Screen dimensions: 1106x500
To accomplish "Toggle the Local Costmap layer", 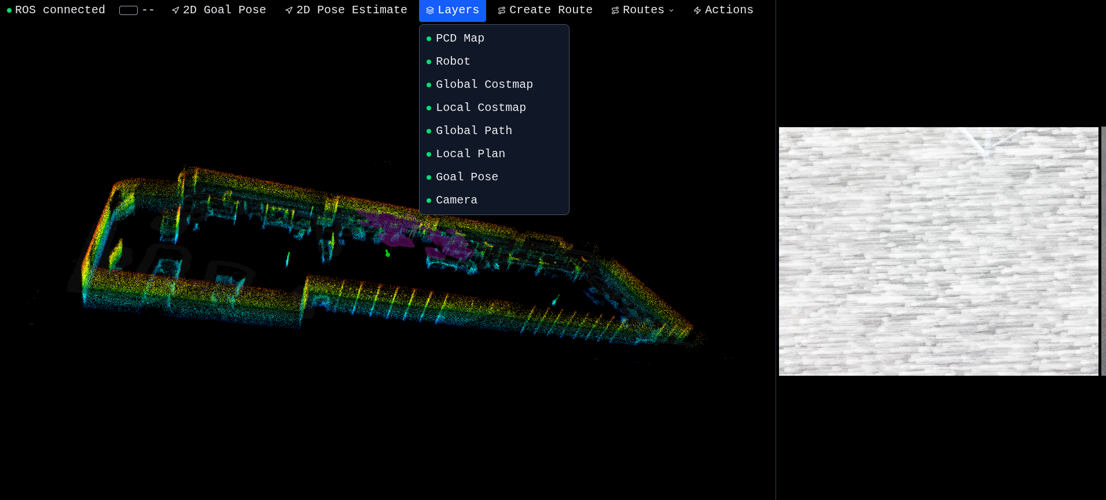I will tap(494, 108).
